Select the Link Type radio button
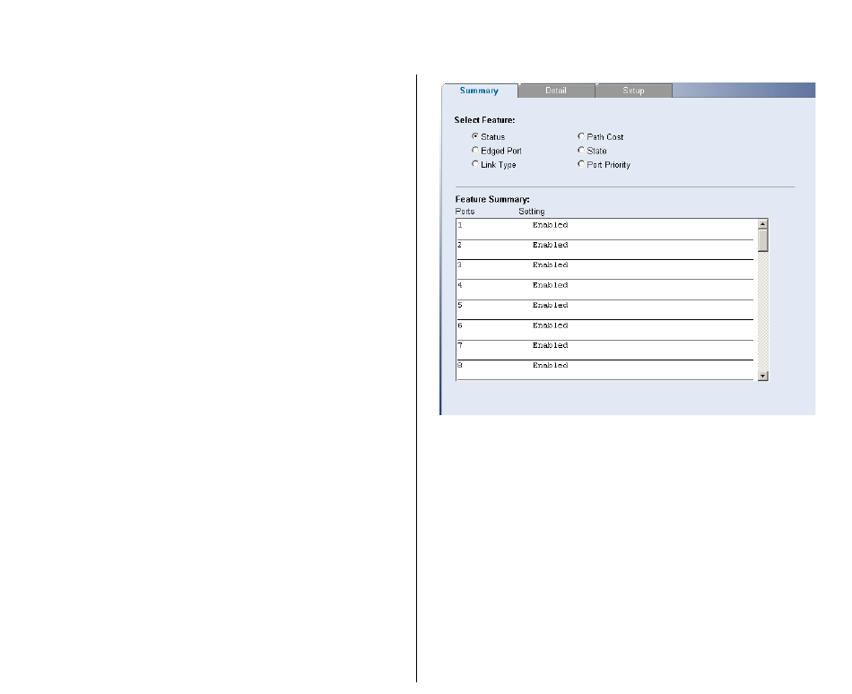The width and height of the screenshot is (852, 694). point(475,165)
